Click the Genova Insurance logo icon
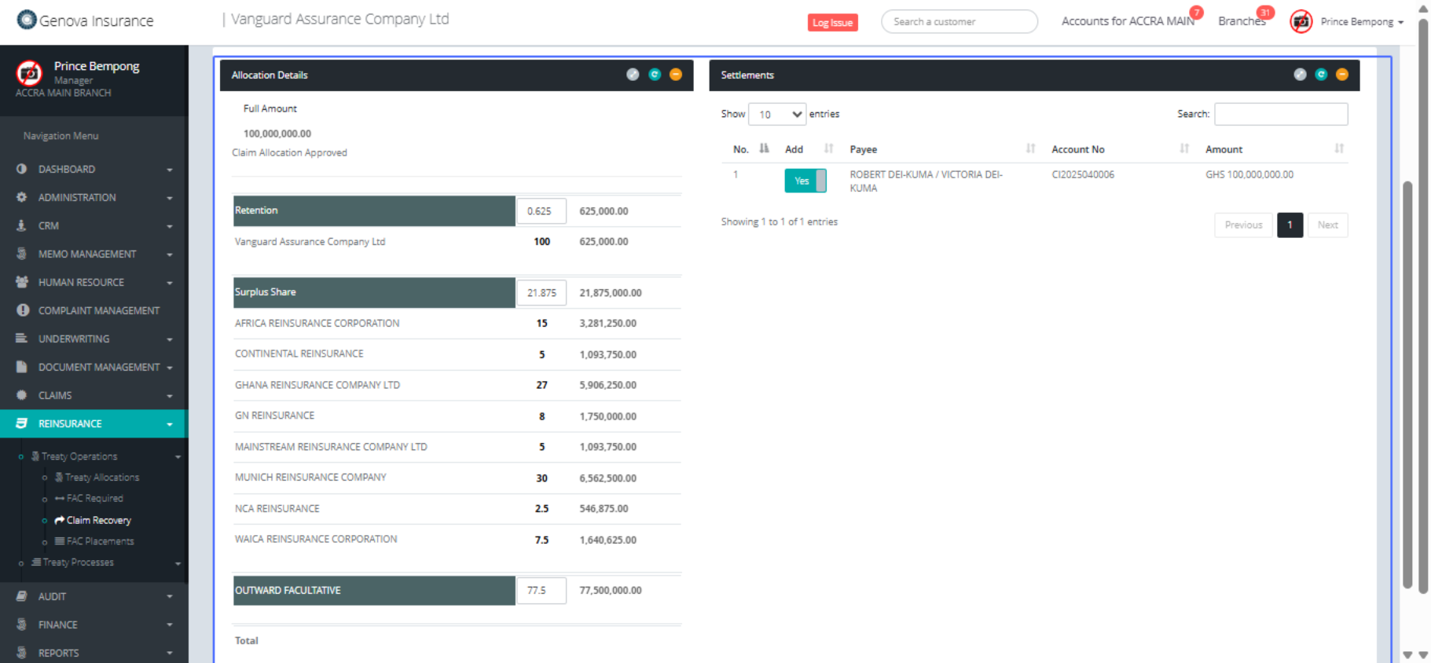This screenshot has height=663, width=1431. tap(27, 20)
